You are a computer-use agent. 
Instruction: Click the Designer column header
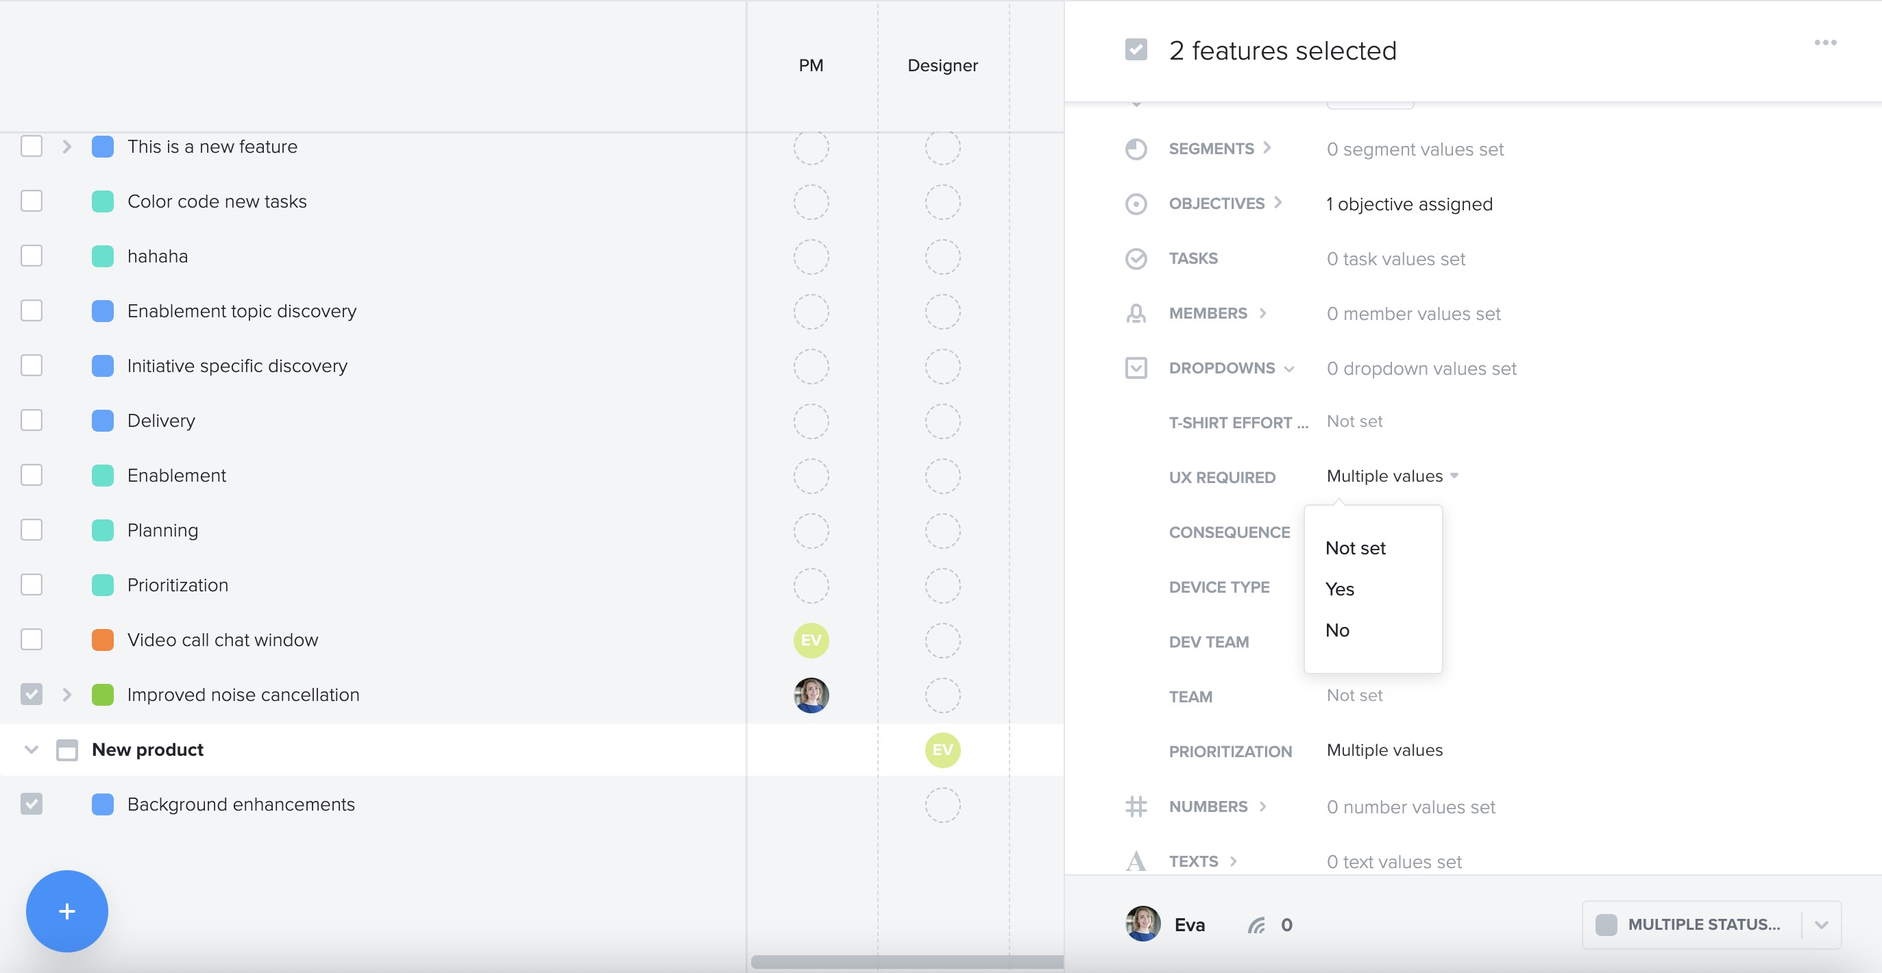click(x=942, y=65)
